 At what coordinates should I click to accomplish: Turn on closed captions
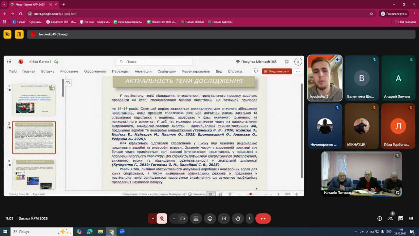coord(224,219)
